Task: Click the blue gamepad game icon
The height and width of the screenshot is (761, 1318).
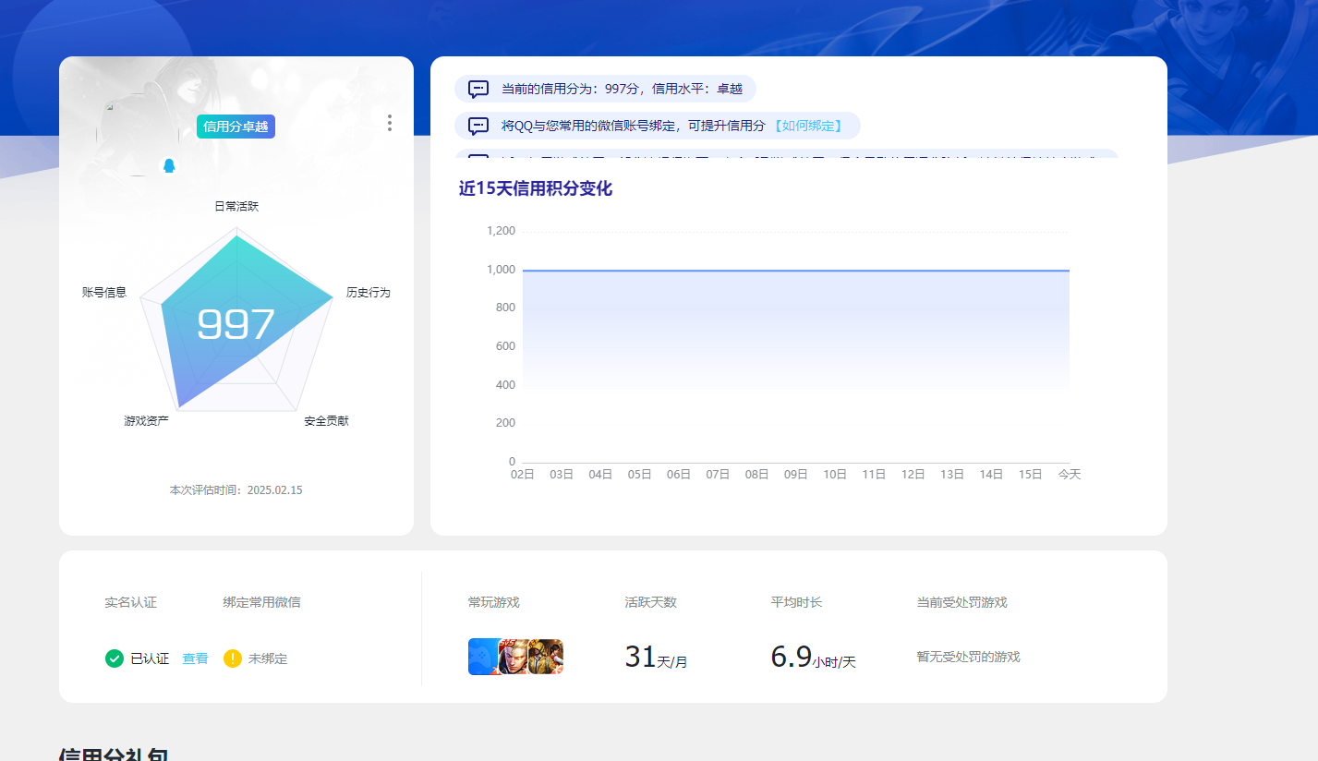Action: (483, 657)
